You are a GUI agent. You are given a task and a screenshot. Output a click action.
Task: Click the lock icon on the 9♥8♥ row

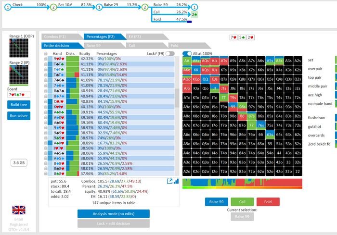pos(45,59)
